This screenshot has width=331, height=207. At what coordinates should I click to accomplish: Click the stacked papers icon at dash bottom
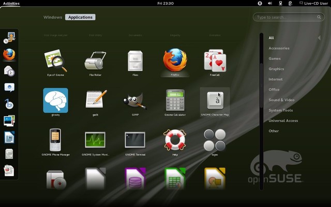point(9,170)
